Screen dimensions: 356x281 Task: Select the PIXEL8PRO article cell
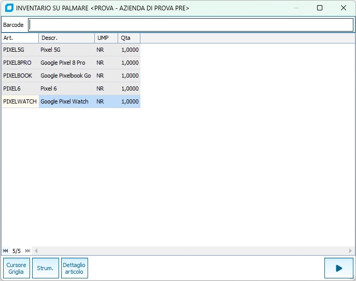click(x=20, y=63)
